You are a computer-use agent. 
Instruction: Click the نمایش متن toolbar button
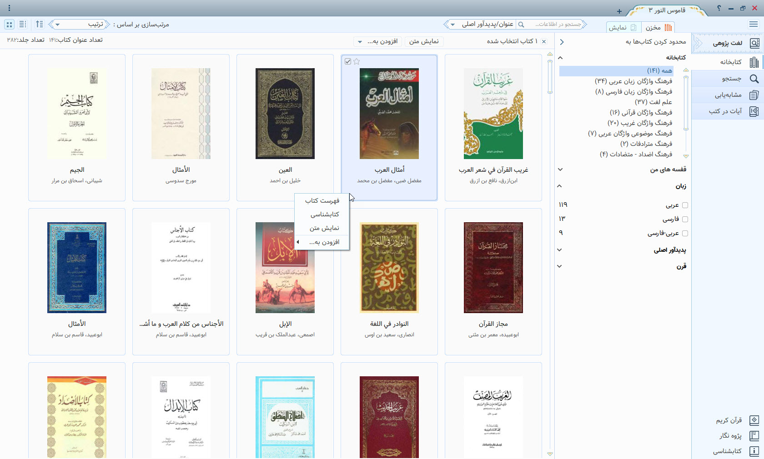[424, 41]
